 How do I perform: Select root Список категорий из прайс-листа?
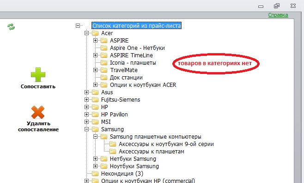click(x=136, y=25)
